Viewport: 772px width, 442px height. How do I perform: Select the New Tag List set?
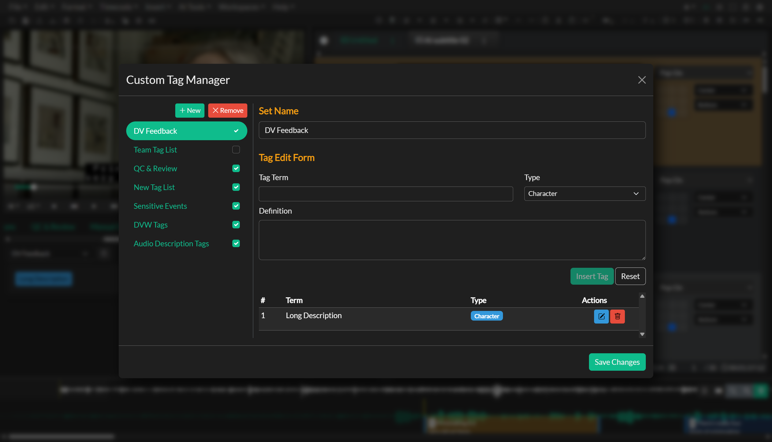click(x=154, y=187)
